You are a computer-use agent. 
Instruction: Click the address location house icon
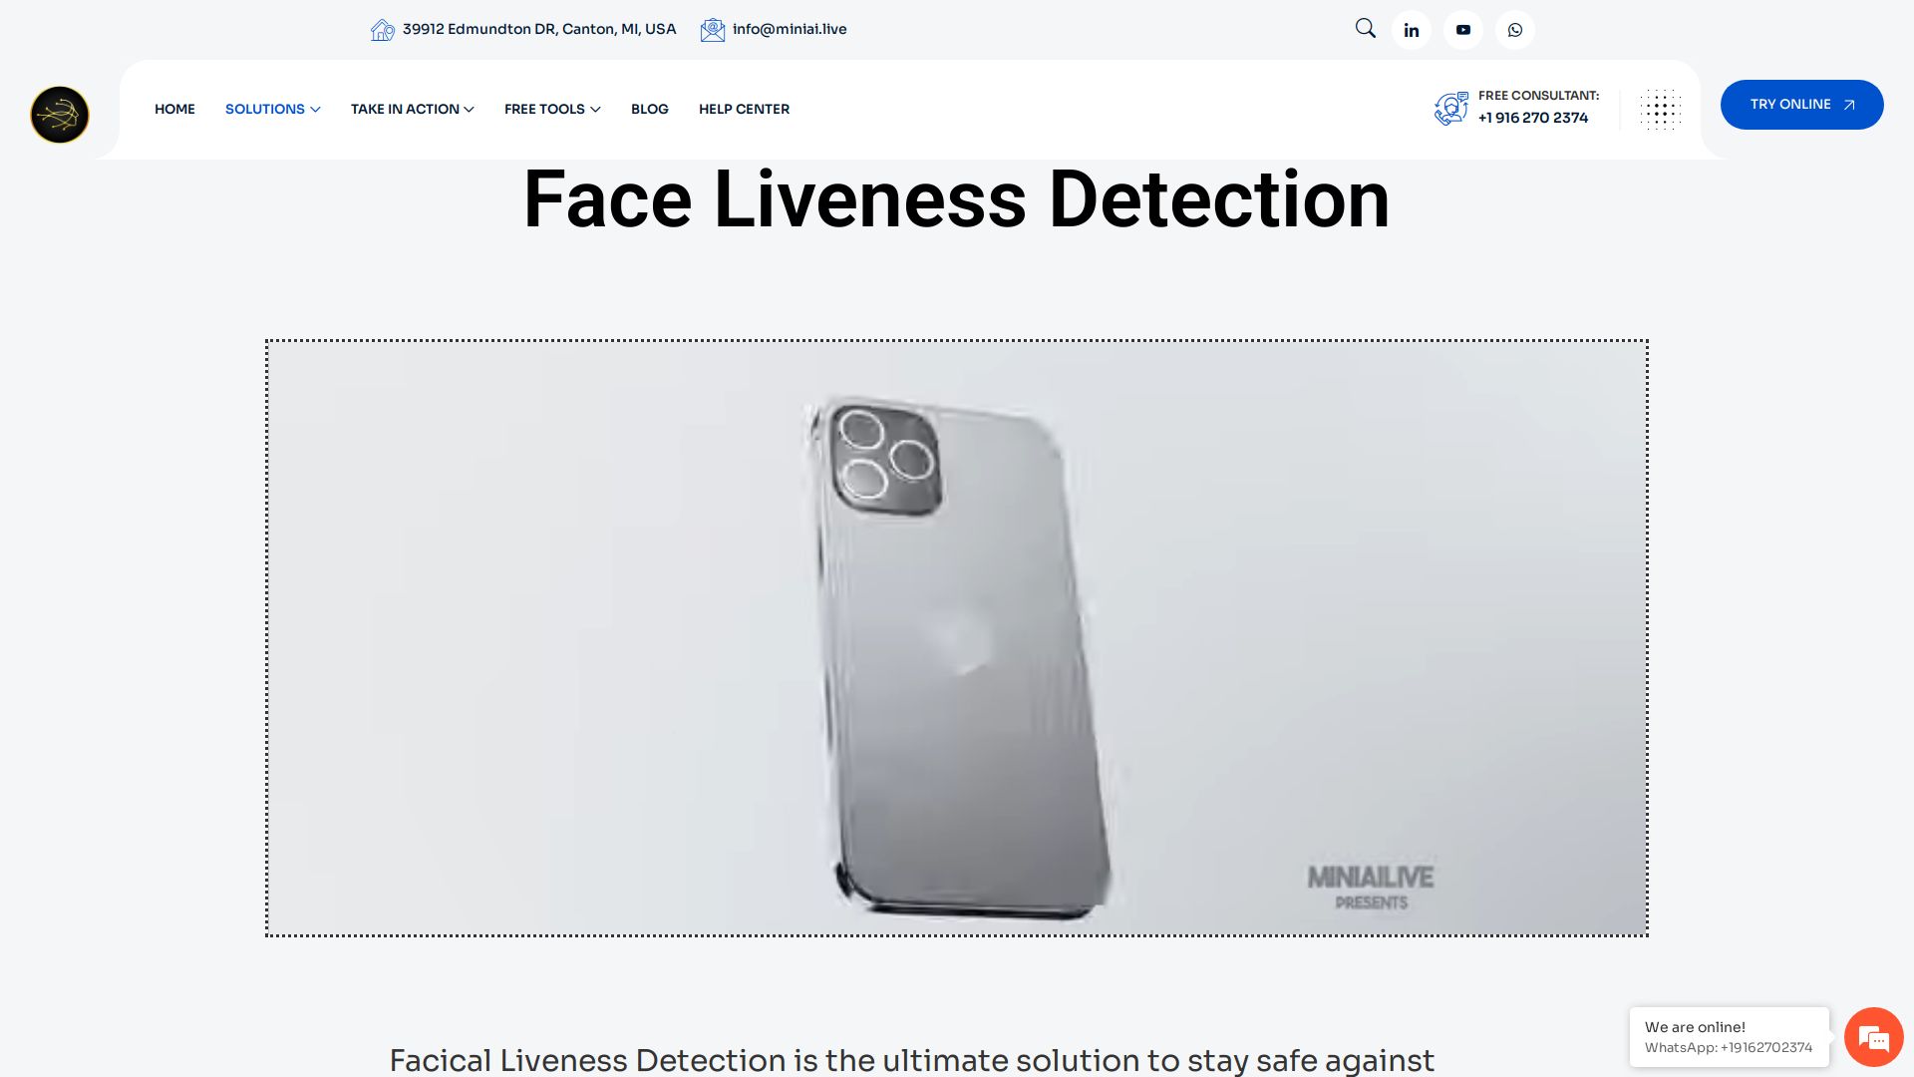point(383,30)
